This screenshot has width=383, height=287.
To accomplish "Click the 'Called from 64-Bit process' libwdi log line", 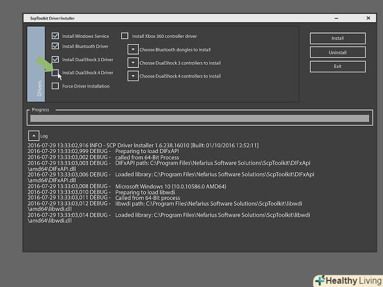I will tap(104, 198).
